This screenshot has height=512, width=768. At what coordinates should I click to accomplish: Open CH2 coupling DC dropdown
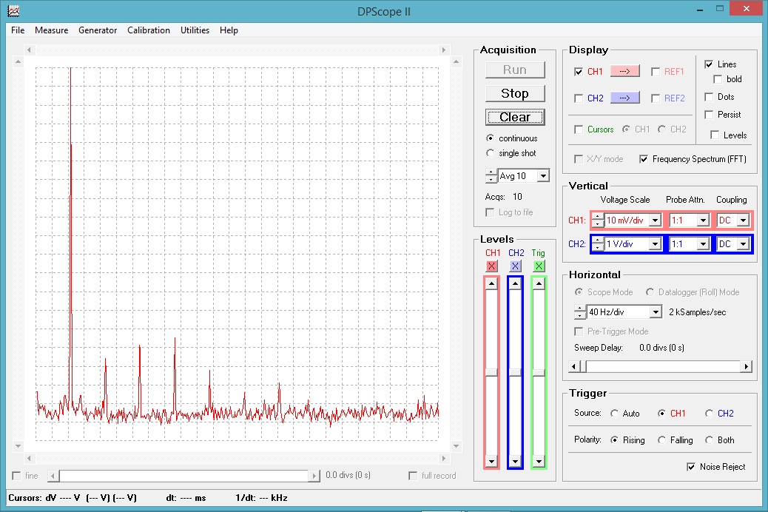744,244
